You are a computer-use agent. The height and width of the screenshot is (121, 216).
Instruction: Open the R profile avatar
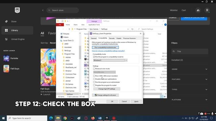207,10
